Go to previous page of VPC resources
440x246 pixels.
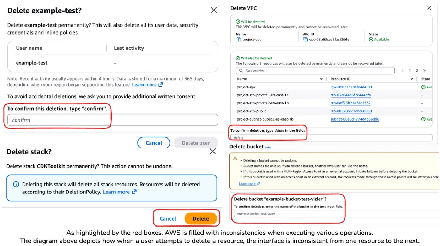point(403,71)
